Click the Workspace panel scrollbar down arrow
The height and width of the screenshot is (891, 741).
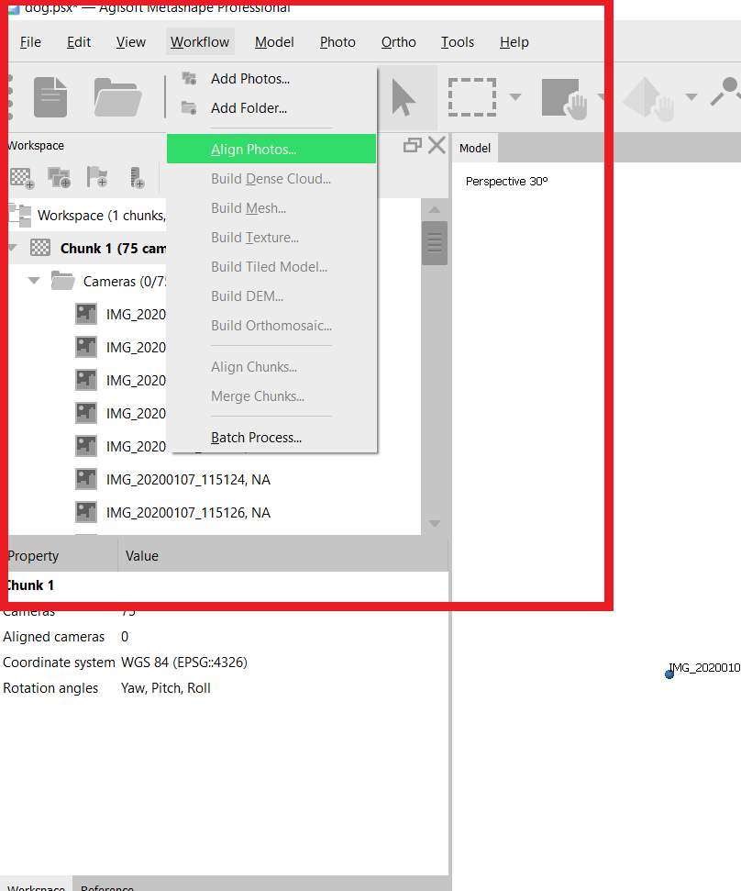click(x=435, y=523)
